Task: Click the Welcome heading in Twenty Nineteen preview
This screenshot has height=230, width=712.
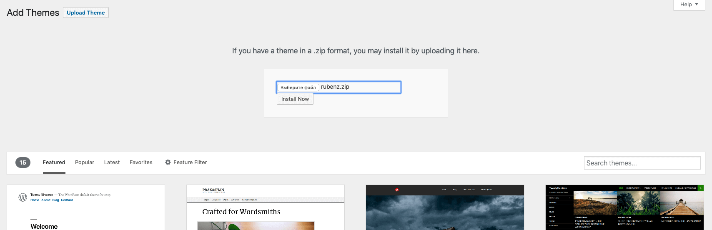Action: 44,226
